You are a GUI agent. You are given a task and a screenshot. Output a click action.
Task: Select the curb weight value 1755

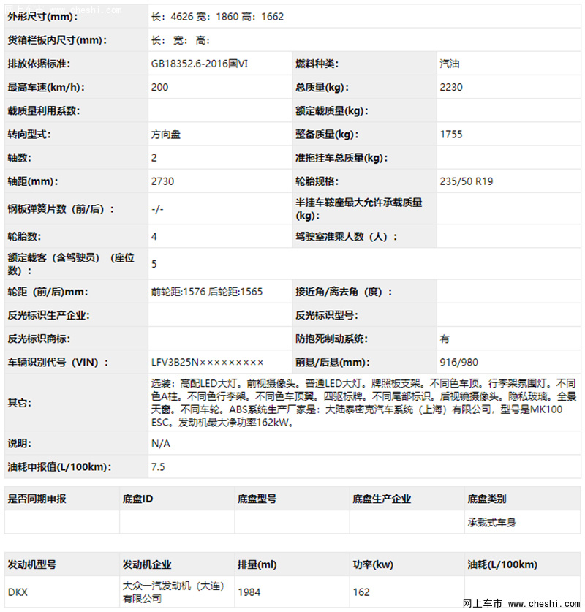(x=451, y=135)
